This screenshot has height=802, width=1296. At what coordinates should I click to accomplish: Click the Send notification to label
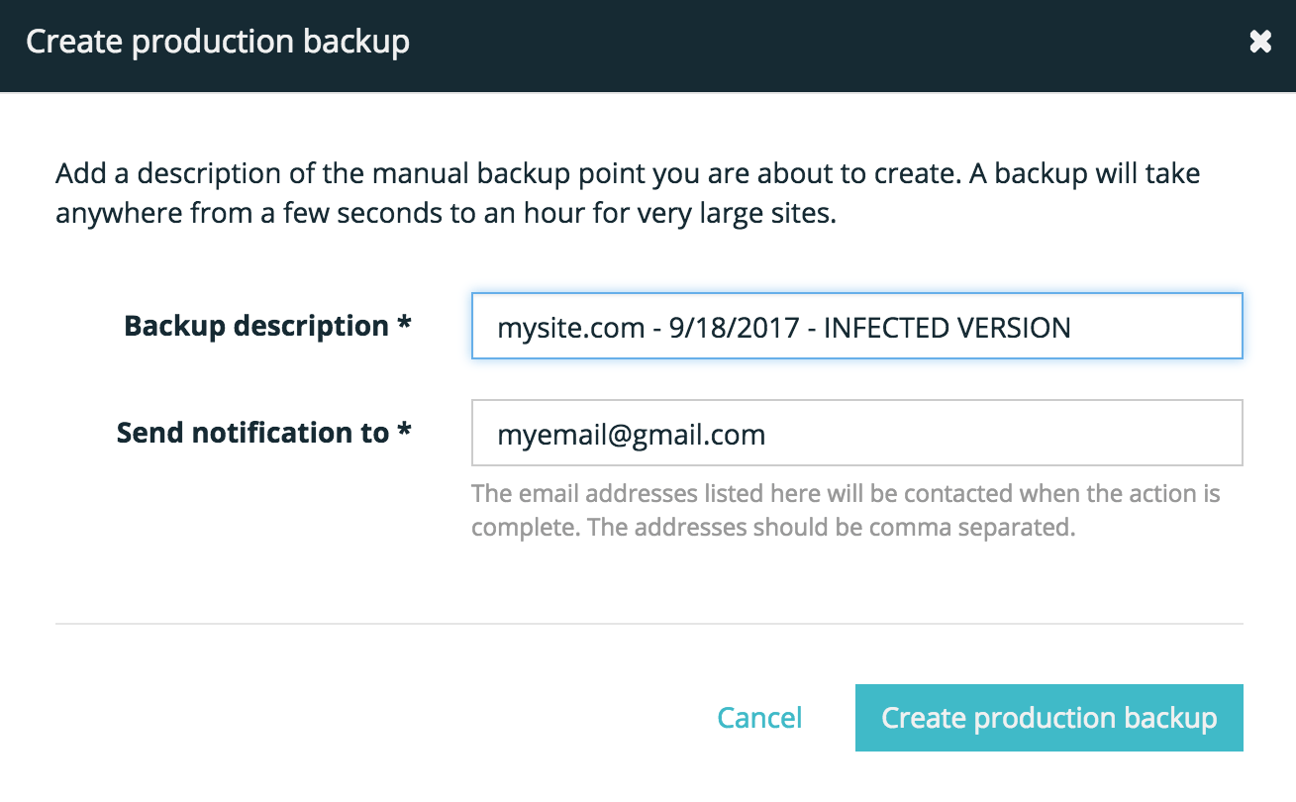tap(252, 433)
